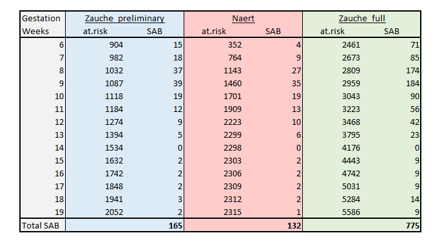The height and width of the screenshot is (242, 442).
Task: Select the at.risk value 2052
Action: 114,212
